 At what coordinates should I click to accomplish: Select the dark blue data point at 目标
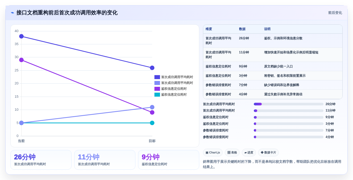pos(152,68)
